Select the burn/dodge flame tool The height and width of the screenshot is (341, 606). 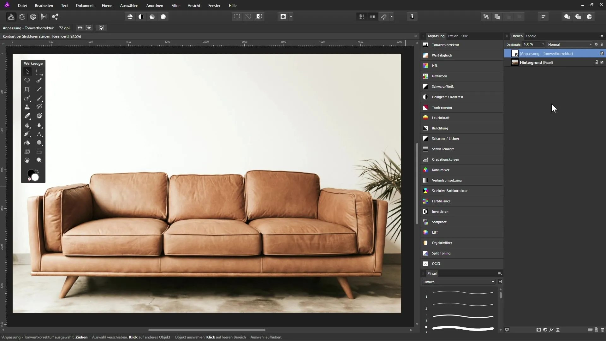point(27,125)
